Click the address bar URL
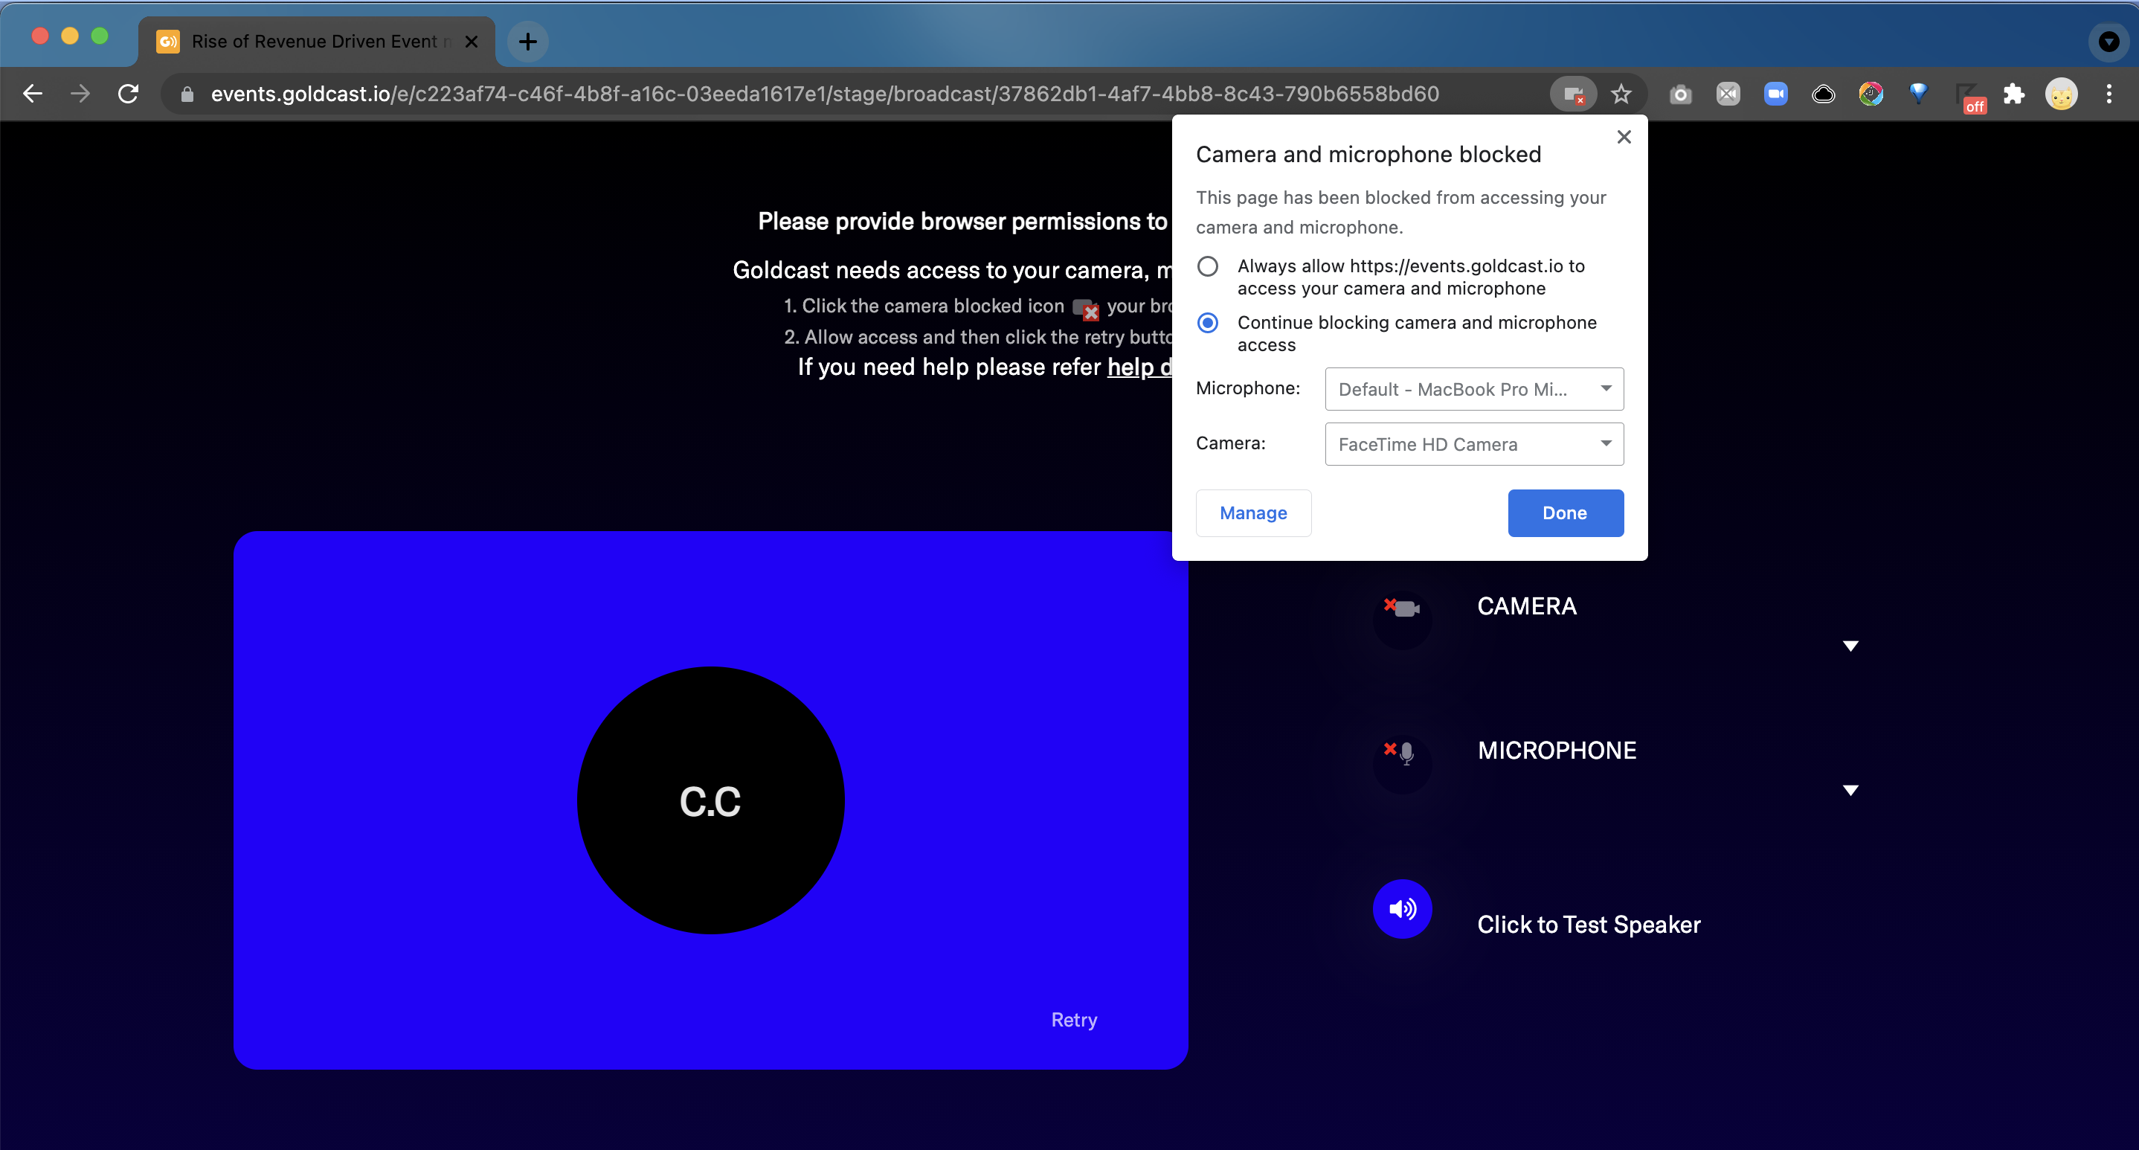Viewport: 2139px width, 1150px height. pos(825,94)
